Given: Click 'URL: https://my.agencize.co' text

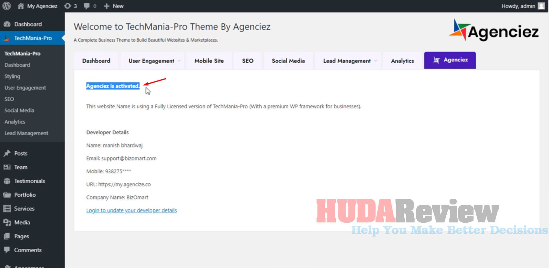Looking at the screenshot, I should click(x=119, y=184).
